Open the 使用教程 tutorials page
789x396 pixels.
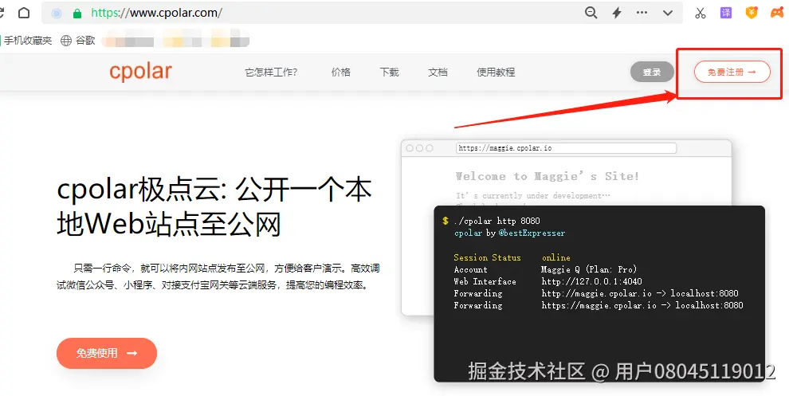pos(496,72)
